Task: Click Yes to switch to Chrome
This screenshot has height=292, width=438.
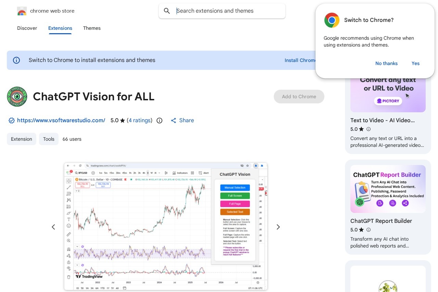Action: [x=415, y=63]
